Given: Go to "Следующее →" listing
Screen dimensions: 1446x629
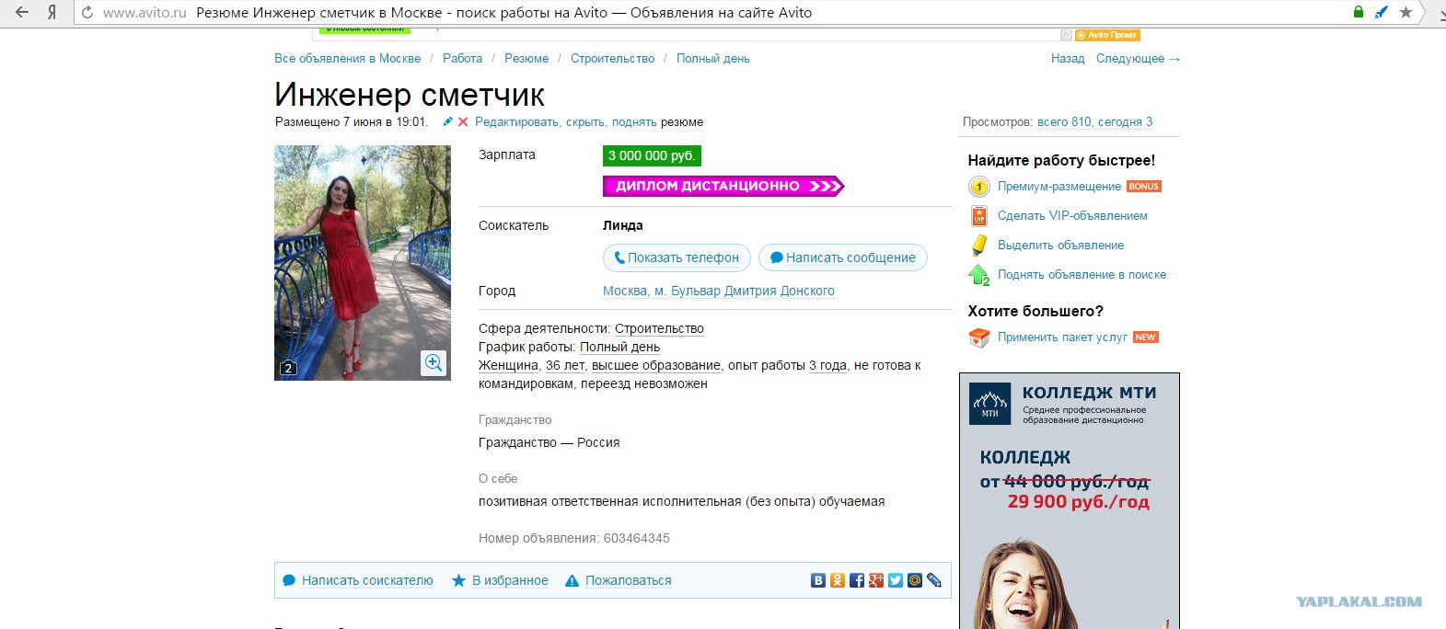Looking at the screenshot, I should pyautogui.click(x=1138, y=58).
